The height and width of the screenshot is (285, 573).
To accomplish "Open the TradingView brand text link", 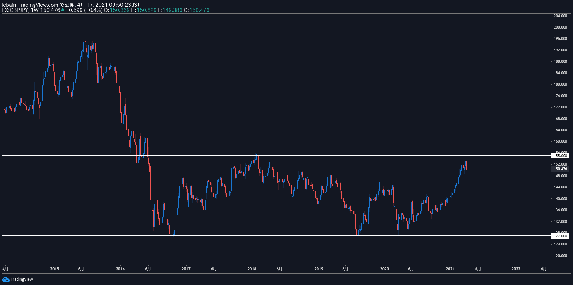I will (22, 279).
